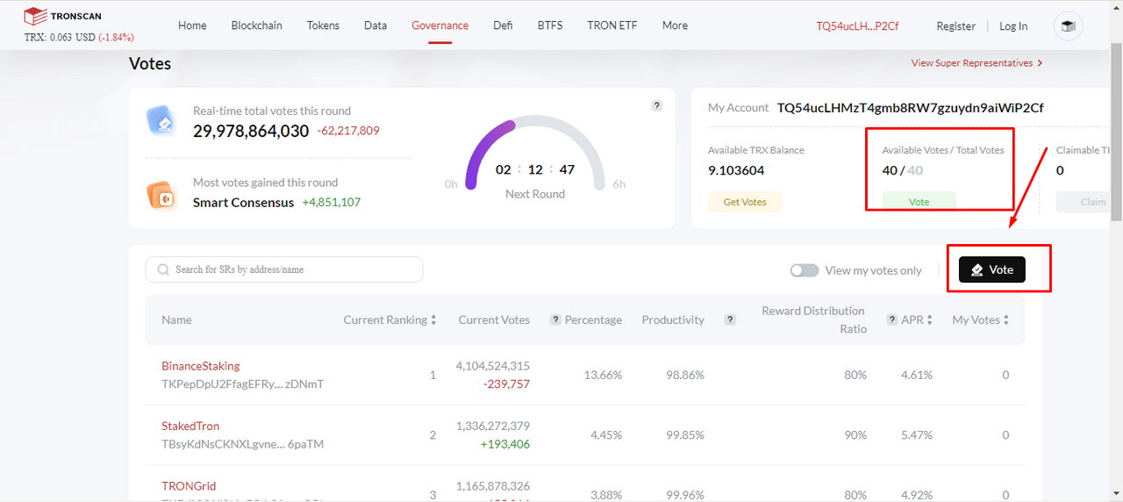Open the TRONGrid representative link
This screenshot has height=502, width=1123.
[x=189, y=485]
